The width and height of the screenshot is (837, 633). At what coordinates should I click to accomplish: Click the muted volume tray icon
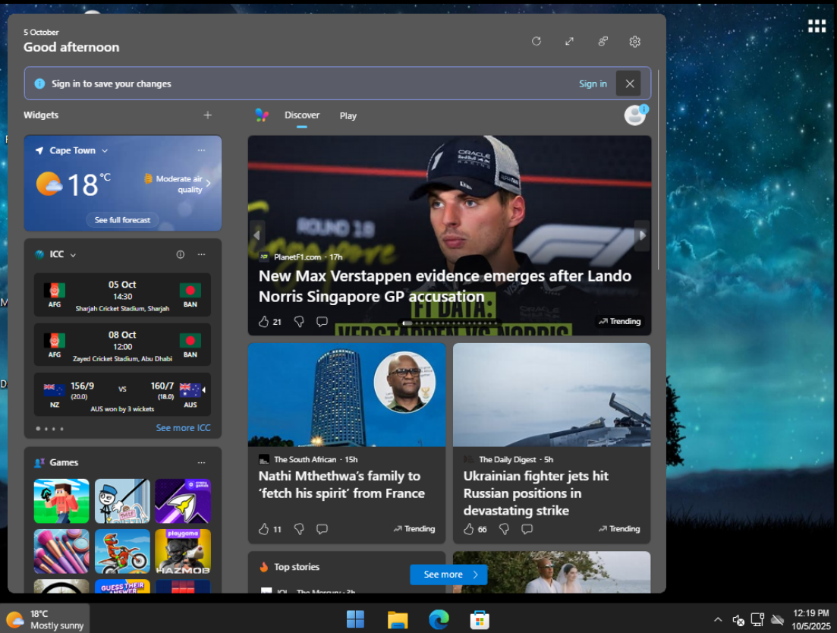tap(738, 619)
